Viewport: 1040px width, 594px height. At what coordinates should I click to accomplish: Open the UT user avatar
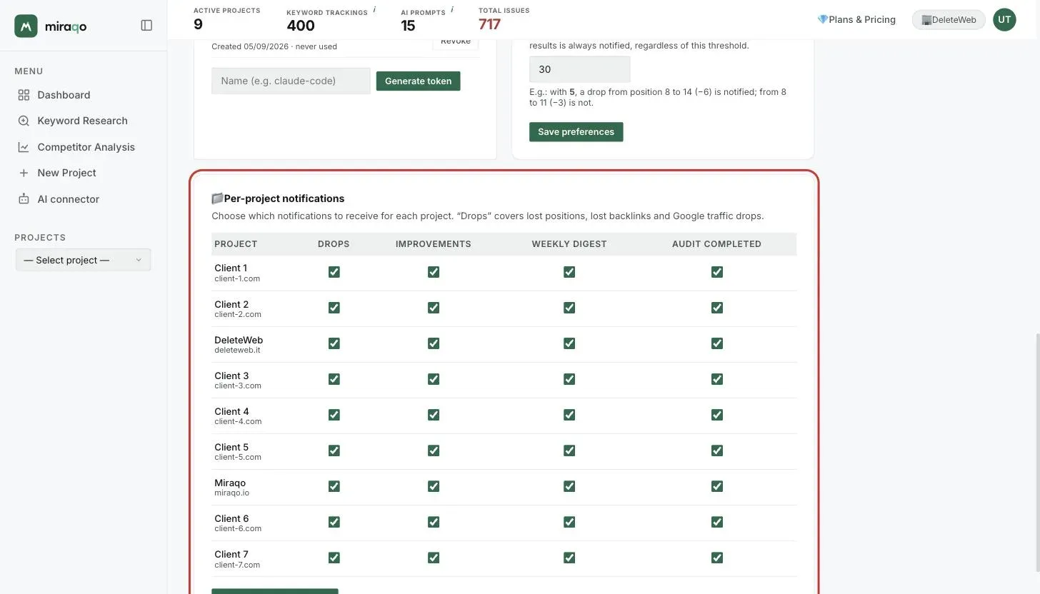(x=1004, y=19)
